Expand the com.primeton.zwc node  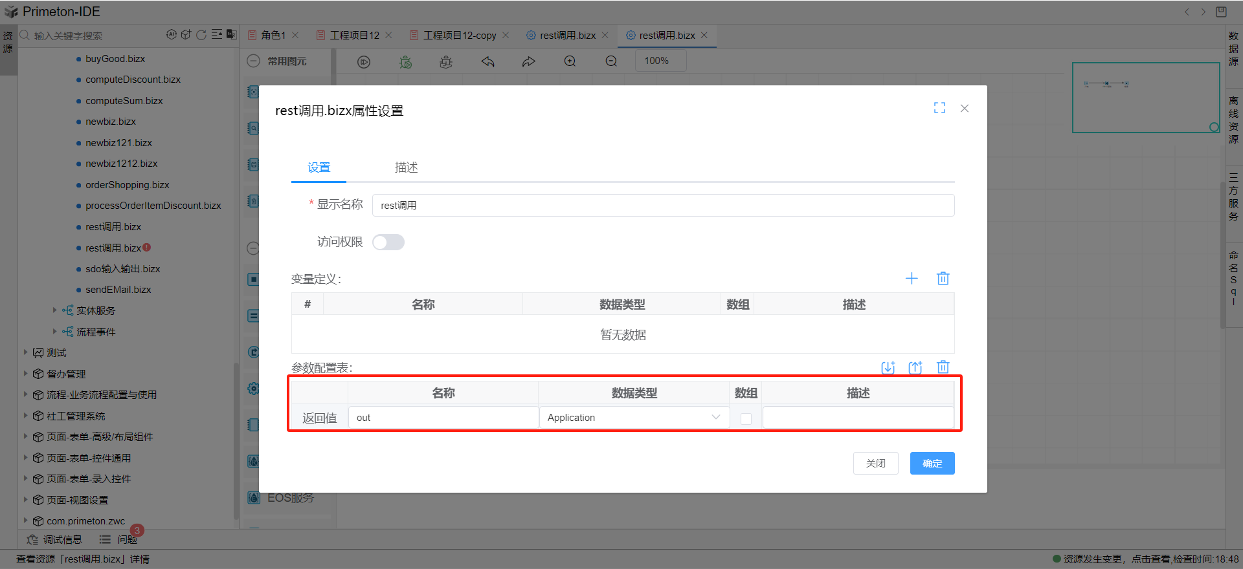(25, 521)
